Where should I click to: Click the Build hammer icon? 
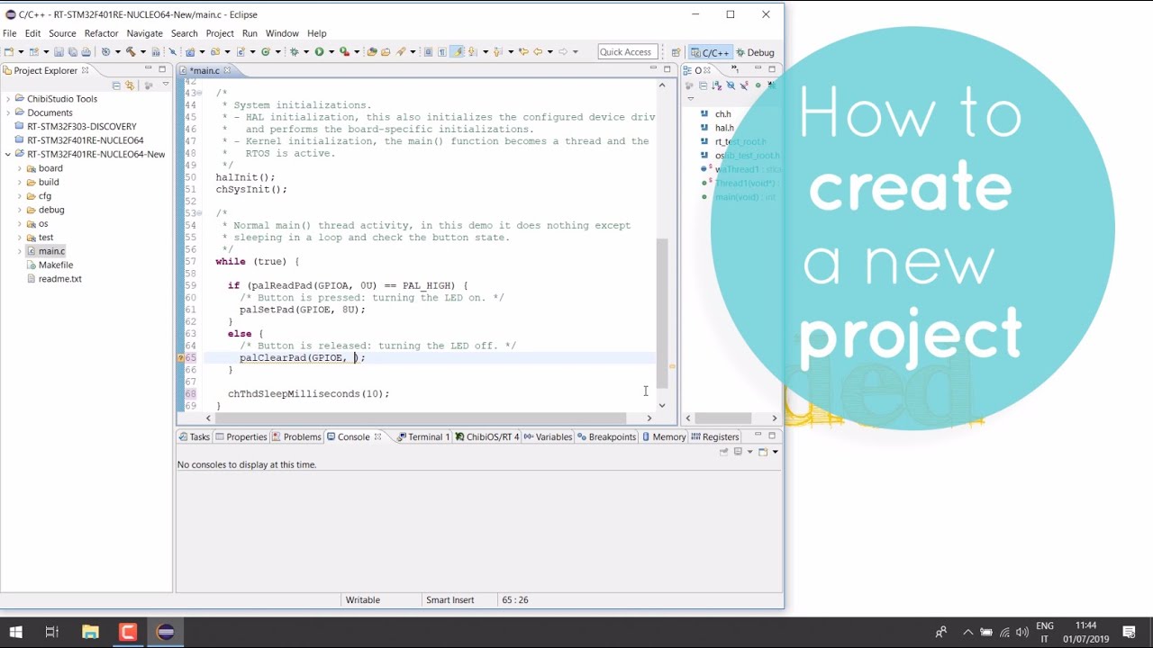pos(132,52)
